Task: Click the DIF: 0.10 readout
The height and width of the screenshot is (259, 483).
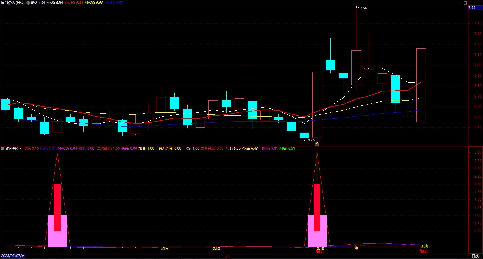Action: pos(32,149)
